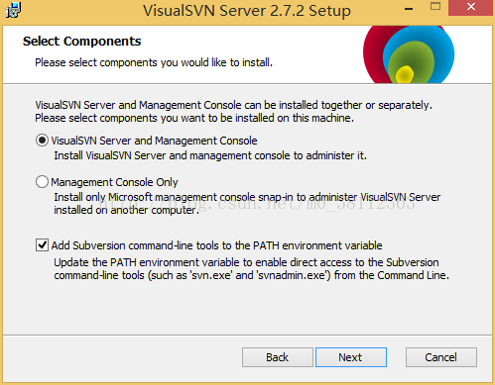Click the VisualSVN concentric circles logo
Viewport: 495px width, 385px height.
pos(409,54)
